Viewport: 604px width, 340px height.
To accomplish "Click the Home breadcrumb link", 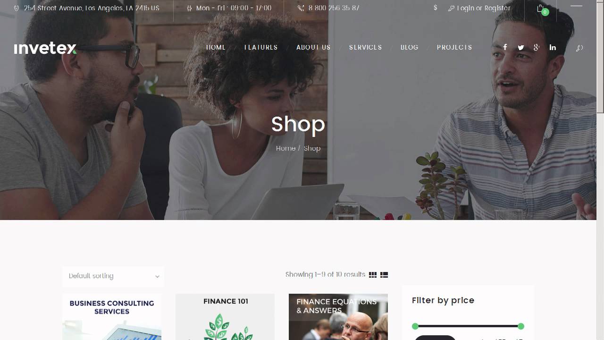I will [285, 148].
